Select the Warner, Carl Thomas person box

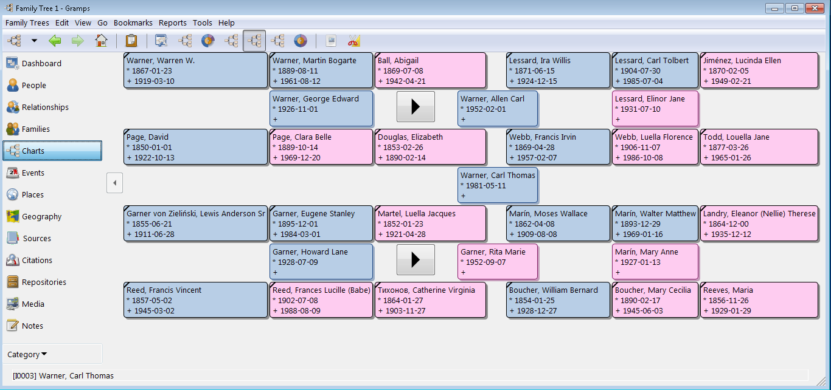click(498, 185)
